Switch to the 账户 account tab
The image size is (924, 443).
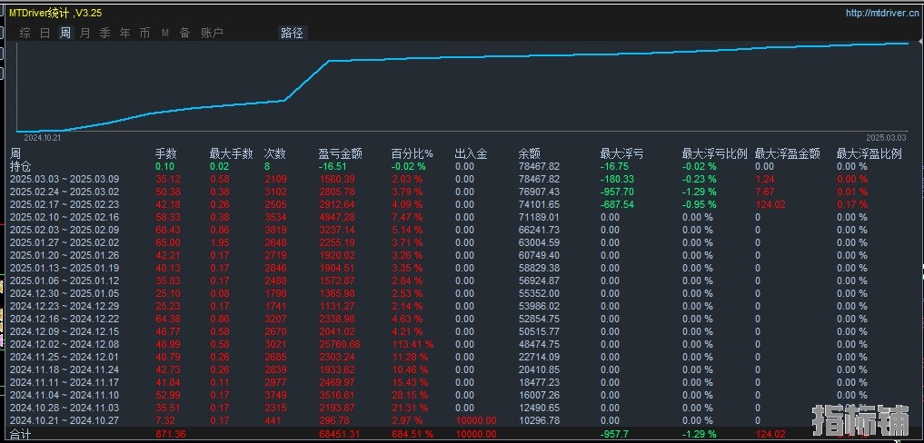coord(212,33)
